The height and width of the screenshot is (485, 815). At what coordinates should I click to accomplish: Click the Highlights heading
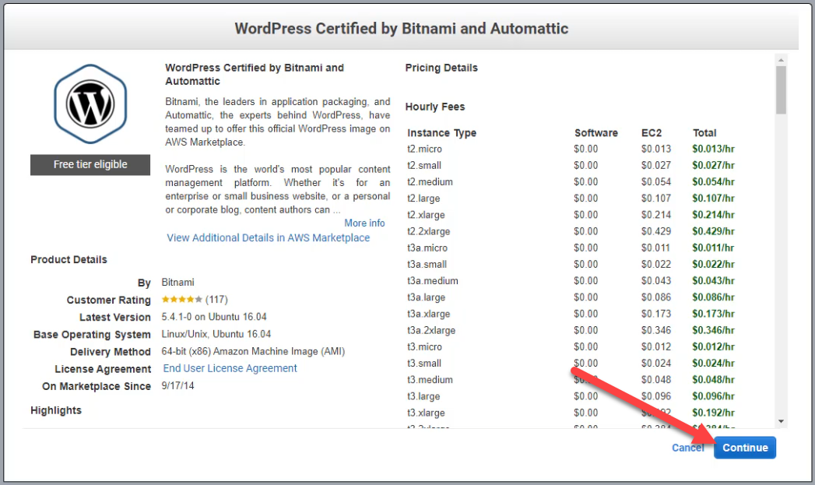(56, 410)
